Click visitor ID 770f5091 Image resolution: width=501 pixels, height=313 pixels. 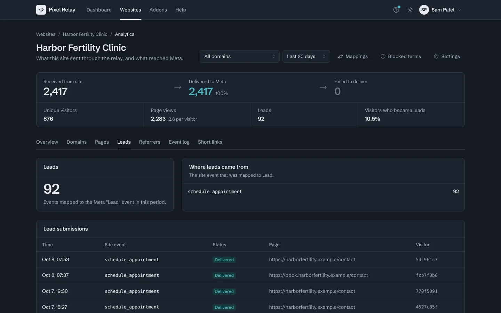point(427,291)
